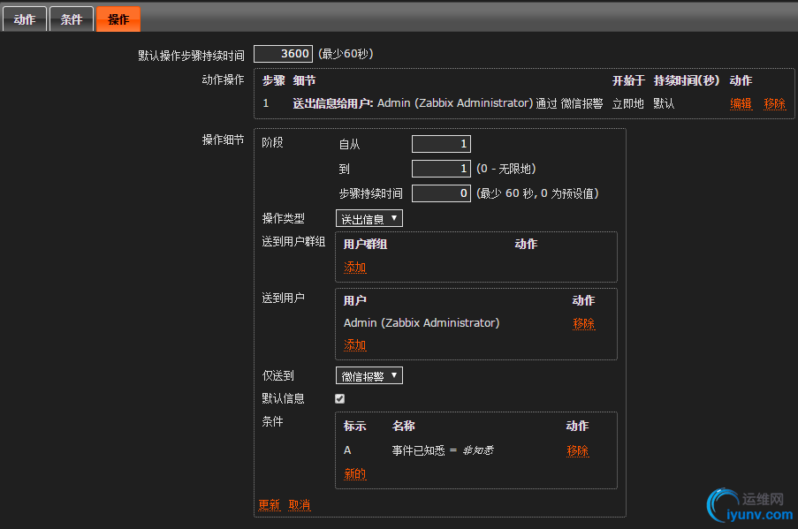Click 编辑 link for operation step 1
This screenshot has height=529, width=798.
741,103
